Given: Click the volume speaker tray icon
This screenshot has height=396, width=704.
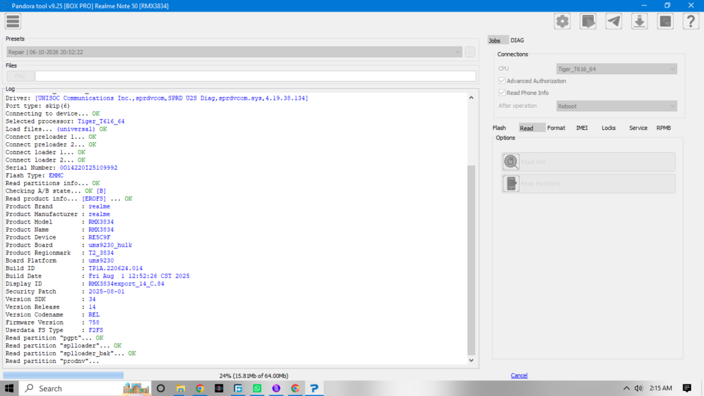Looking at the screenshot, I should click(639, 388).
